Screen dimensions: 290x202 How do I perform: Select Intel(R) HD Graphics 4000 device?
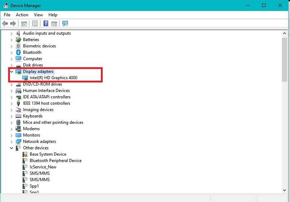point(53,78)
